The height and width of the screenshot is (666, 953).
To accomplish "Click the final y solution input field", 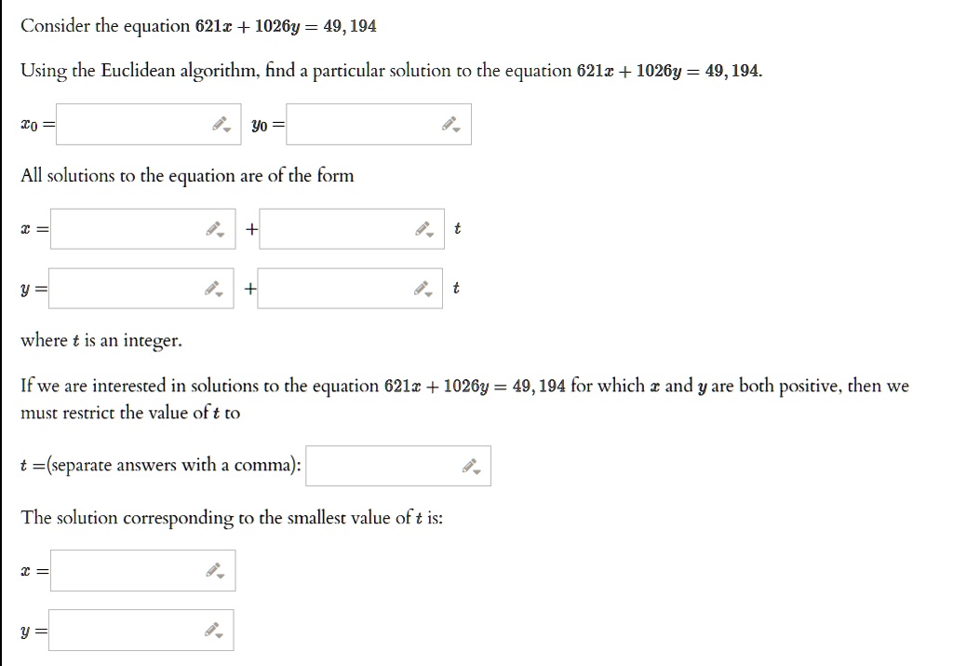I will pyautogui.click(x=141, y=630).
